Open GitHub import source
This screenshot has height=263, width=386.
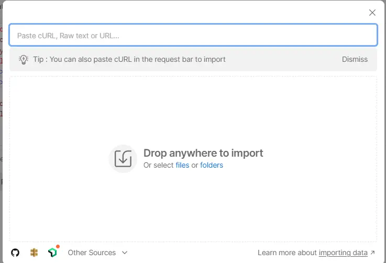pyautogui.click(x=15, y=253)
